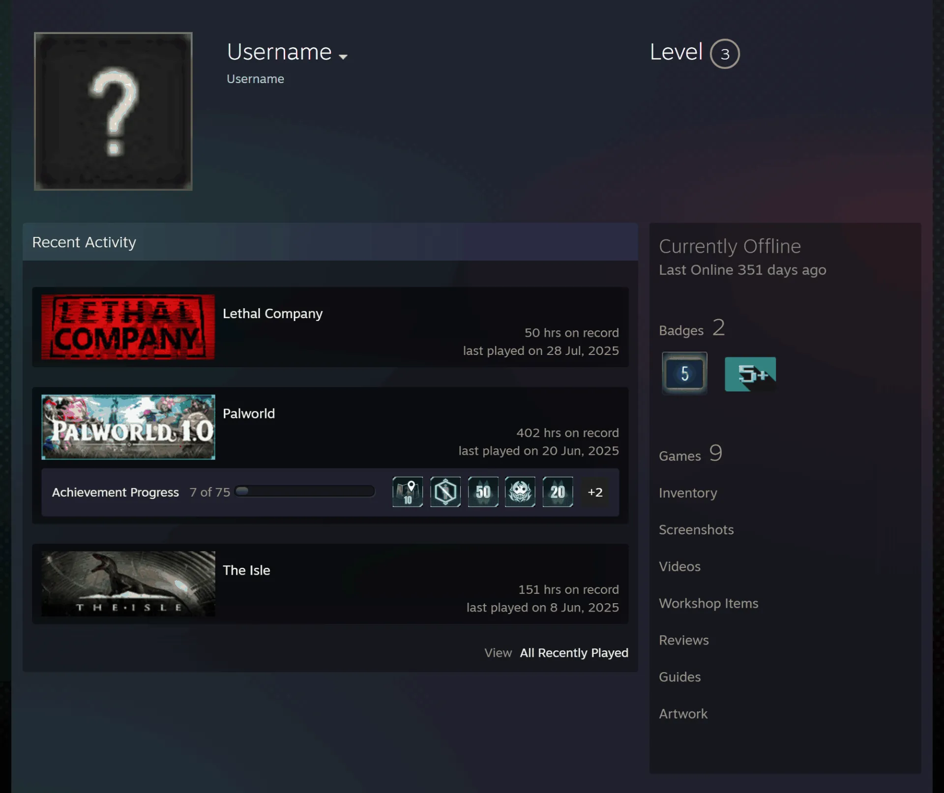944x793 pixels.
Task: Select the map pin 10 achievement icon
Action: (408, 492)
